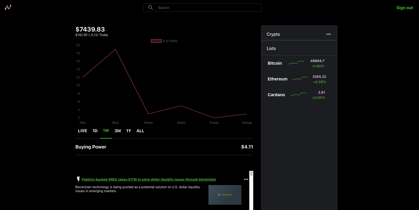Select the ALL time range tab

coord(140,131)
